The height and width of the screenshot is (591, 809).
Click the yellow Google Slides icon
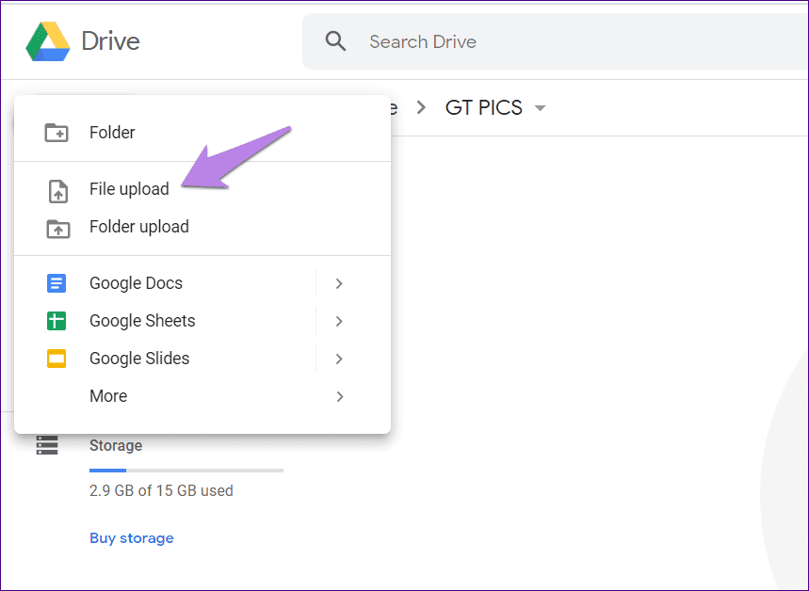point(57,359)
